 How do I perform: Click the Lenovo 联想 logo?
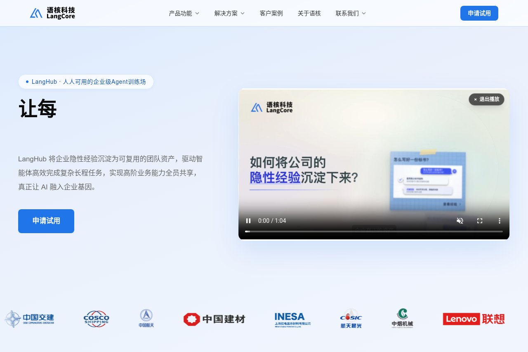coord(474,319)
